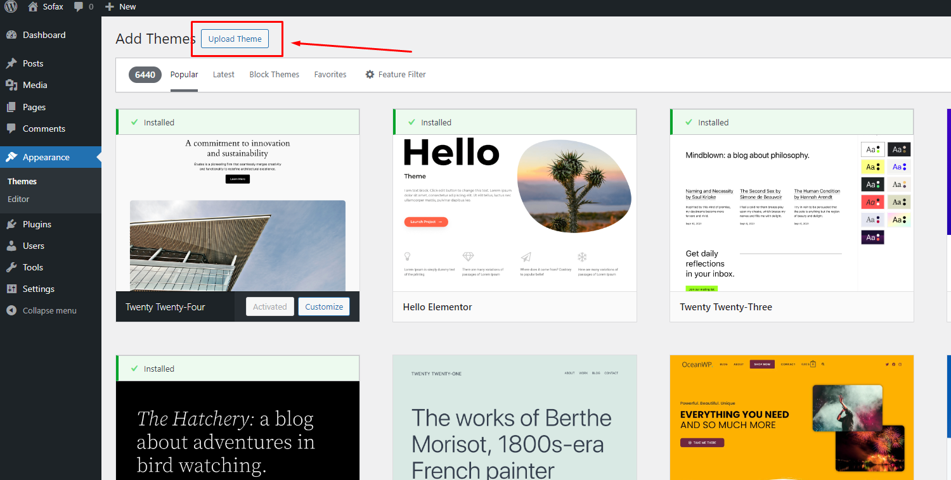Viewport: 951px width, 480px height.
Task: Go to Posts via pin icon
Action: 11,63
